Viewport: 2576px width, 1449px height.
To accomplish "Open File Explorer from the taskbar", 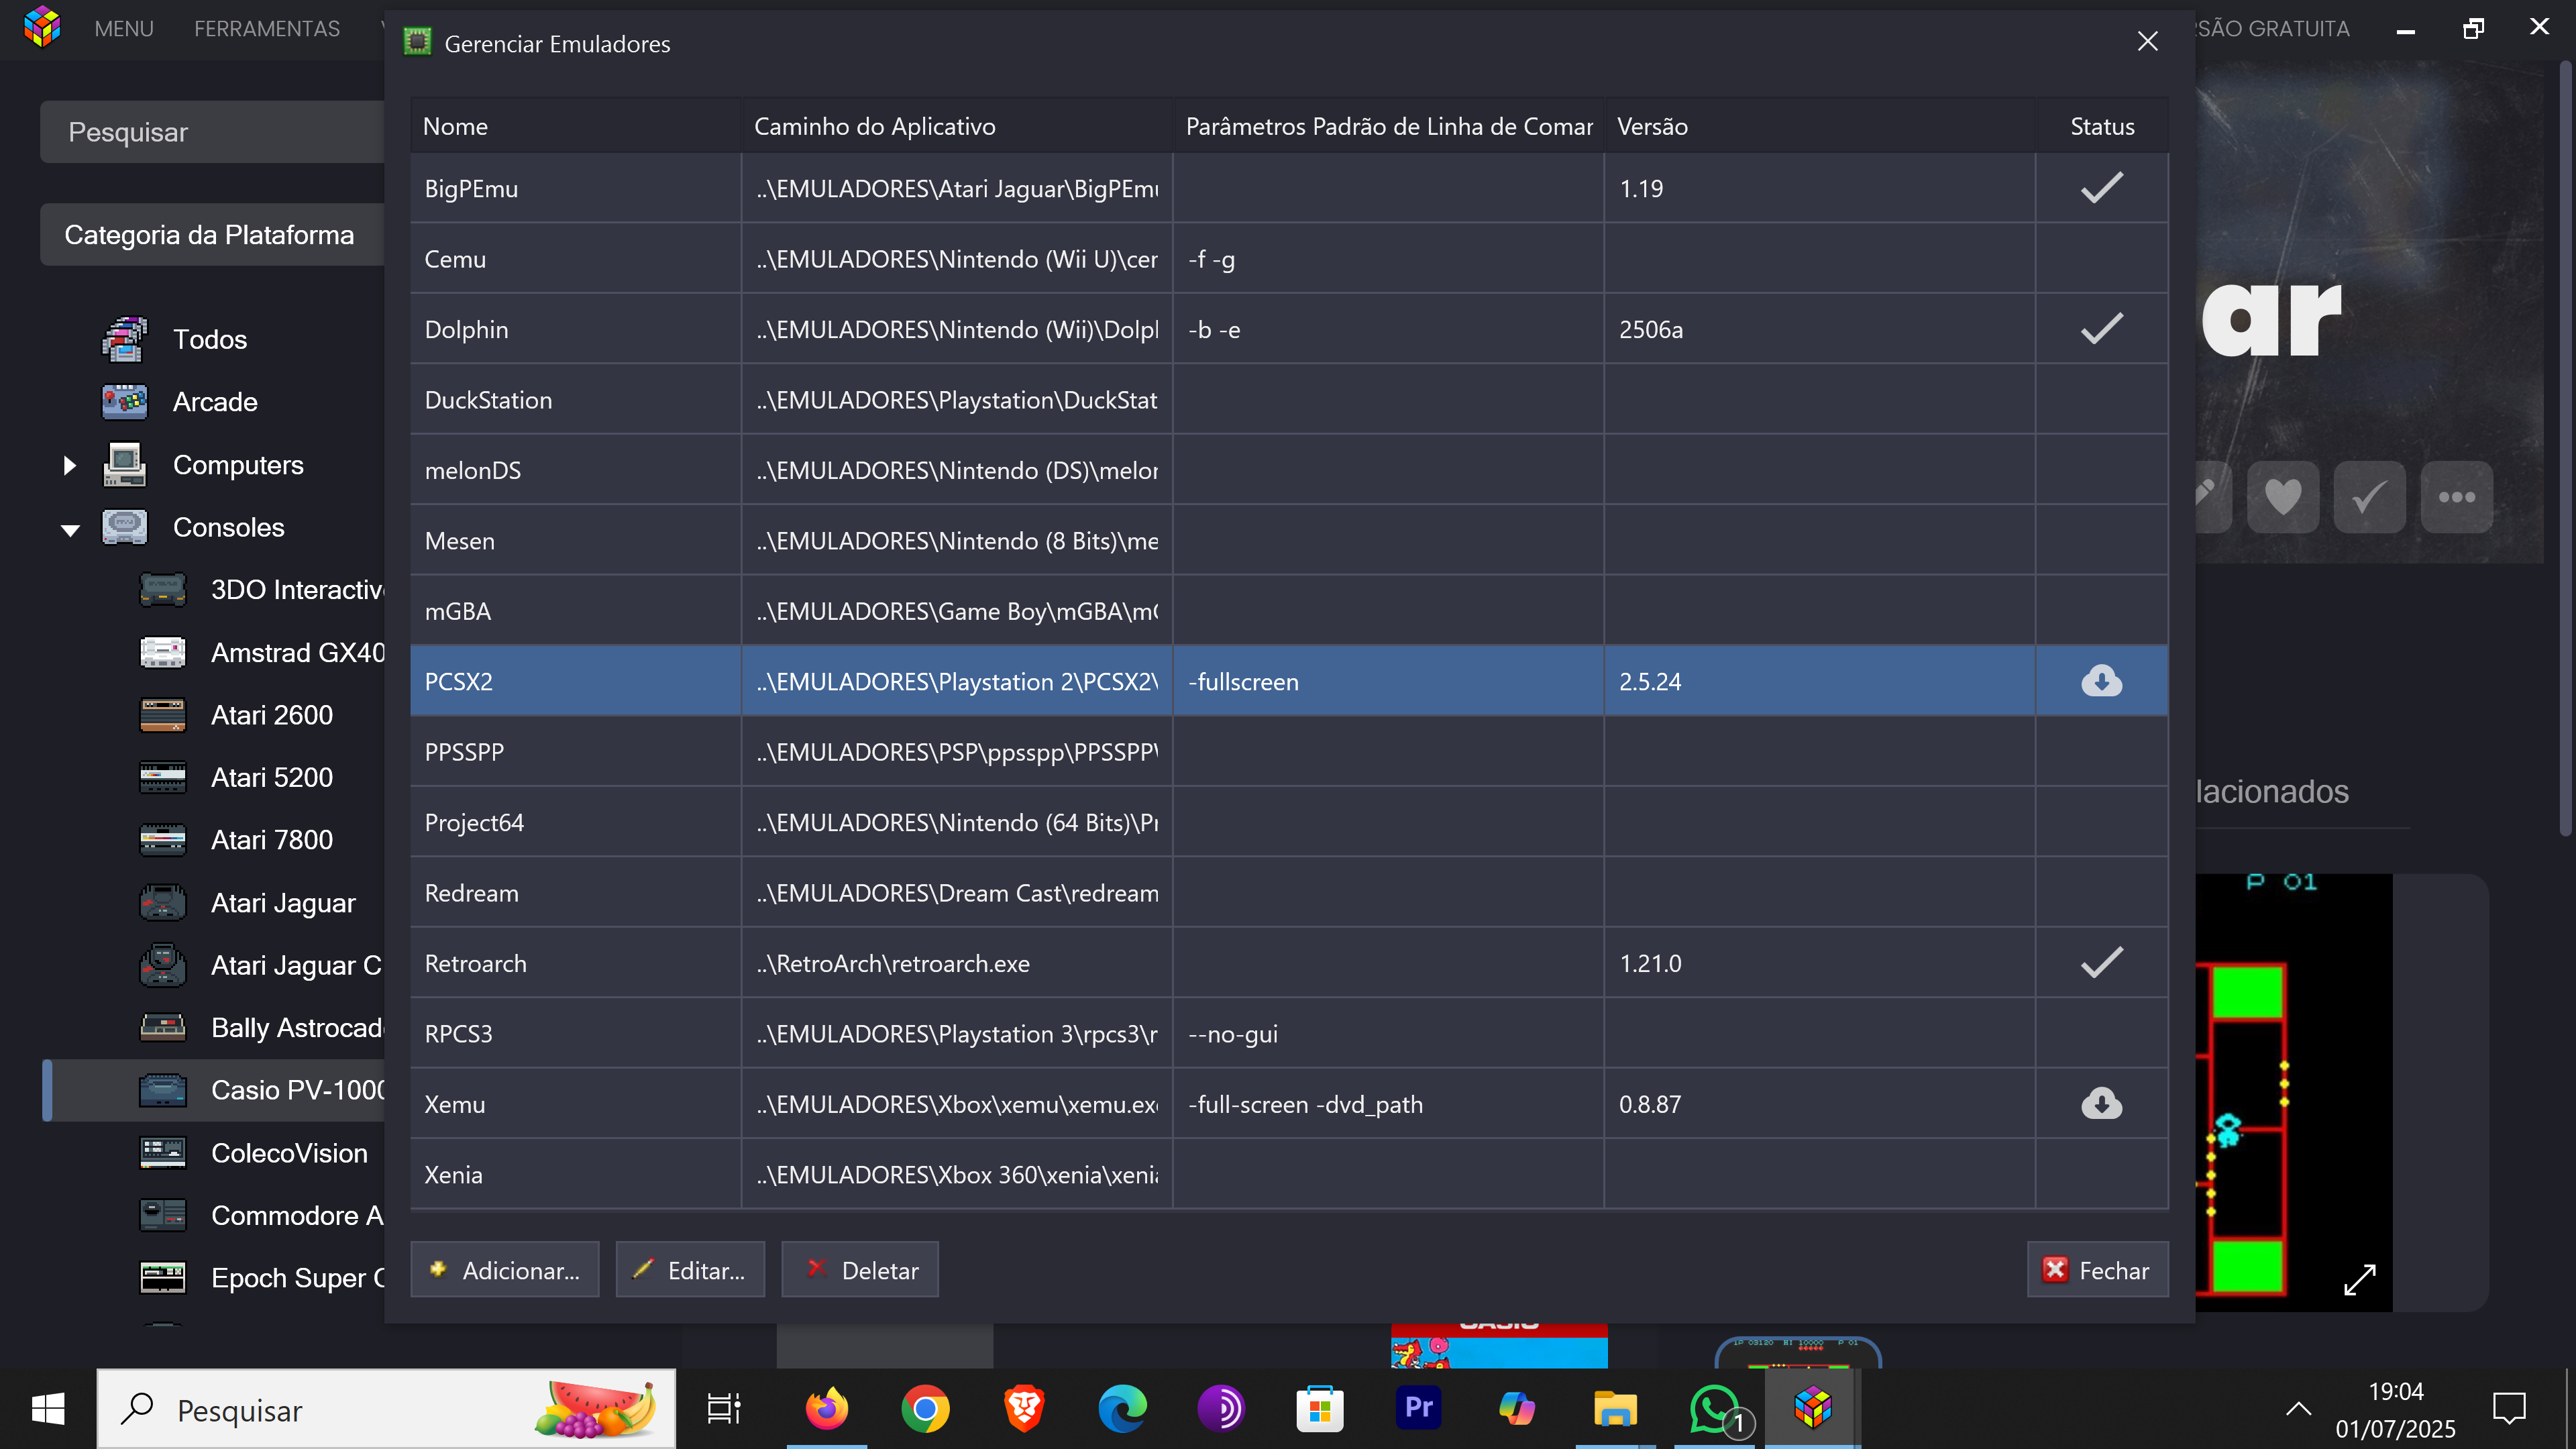I will pyautogui.click(x=1615, y=1409).
